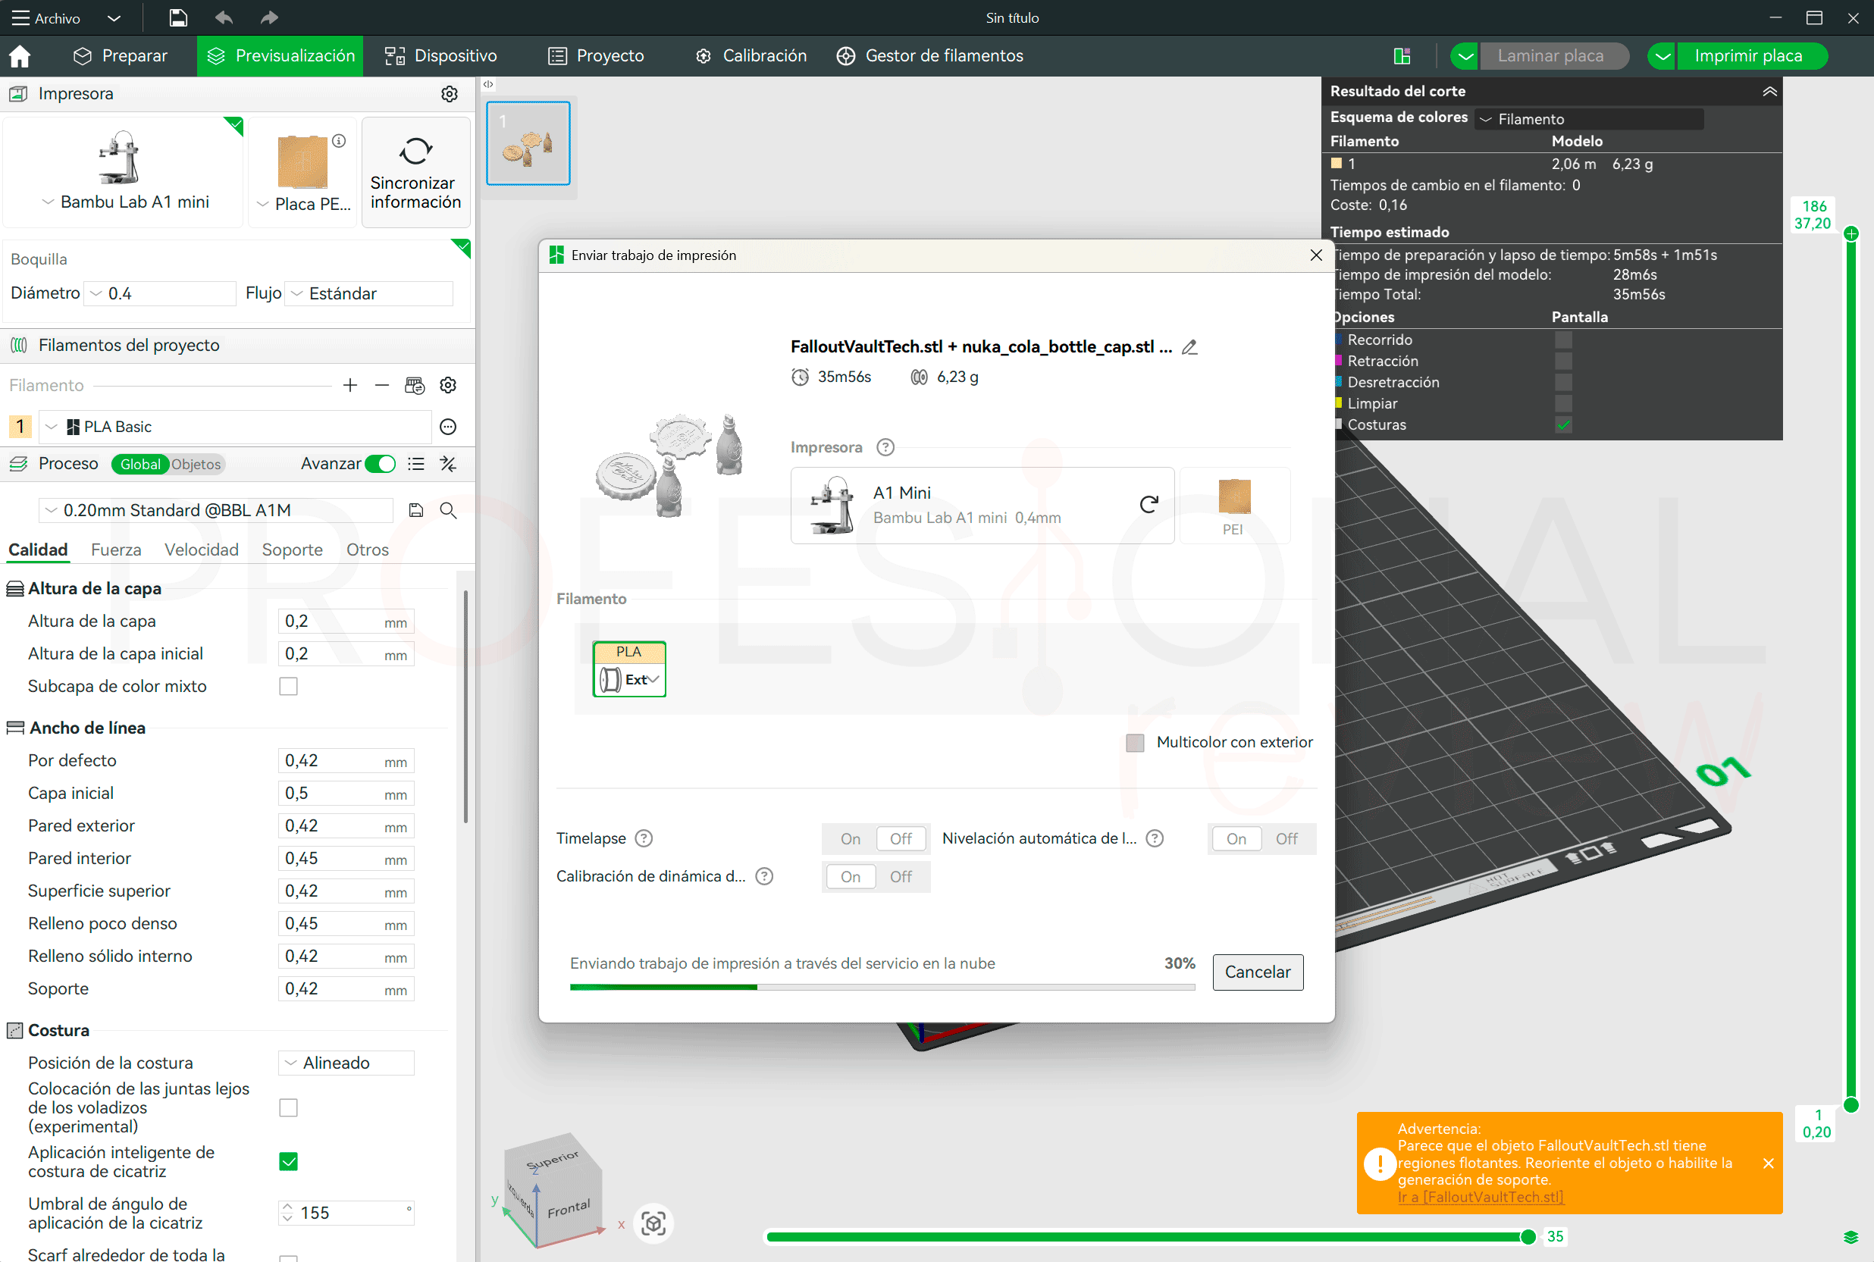Show help for Calibración de dinámica

coord(765,876)
